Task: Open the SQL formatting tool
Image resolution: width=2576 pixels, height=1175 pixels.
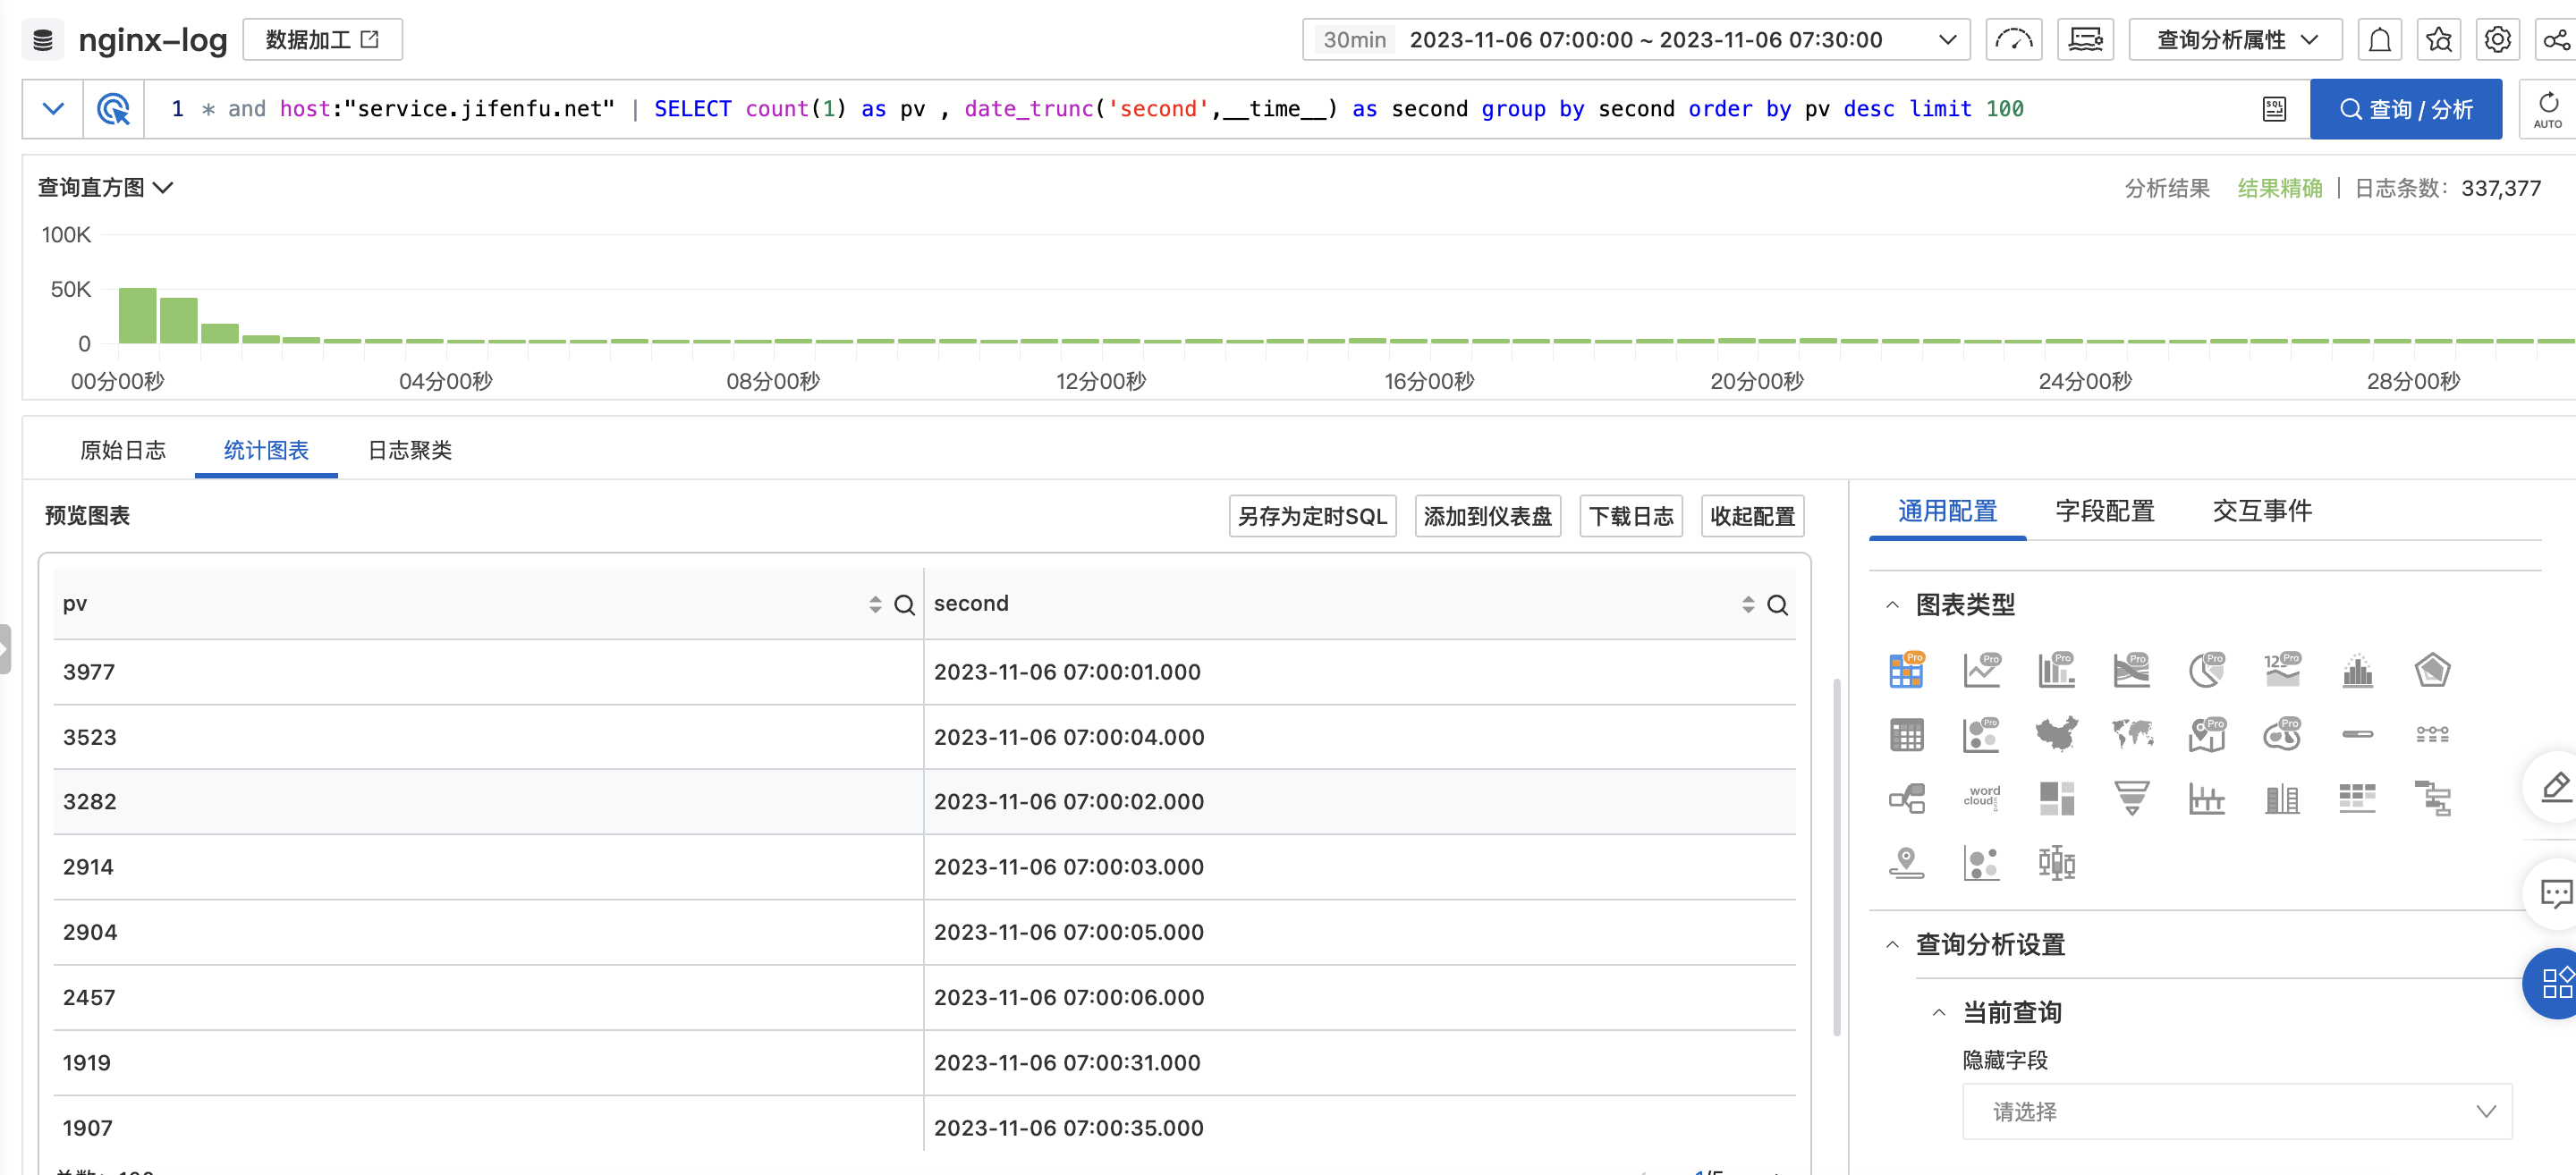Action: click(x=2273, y=108)
